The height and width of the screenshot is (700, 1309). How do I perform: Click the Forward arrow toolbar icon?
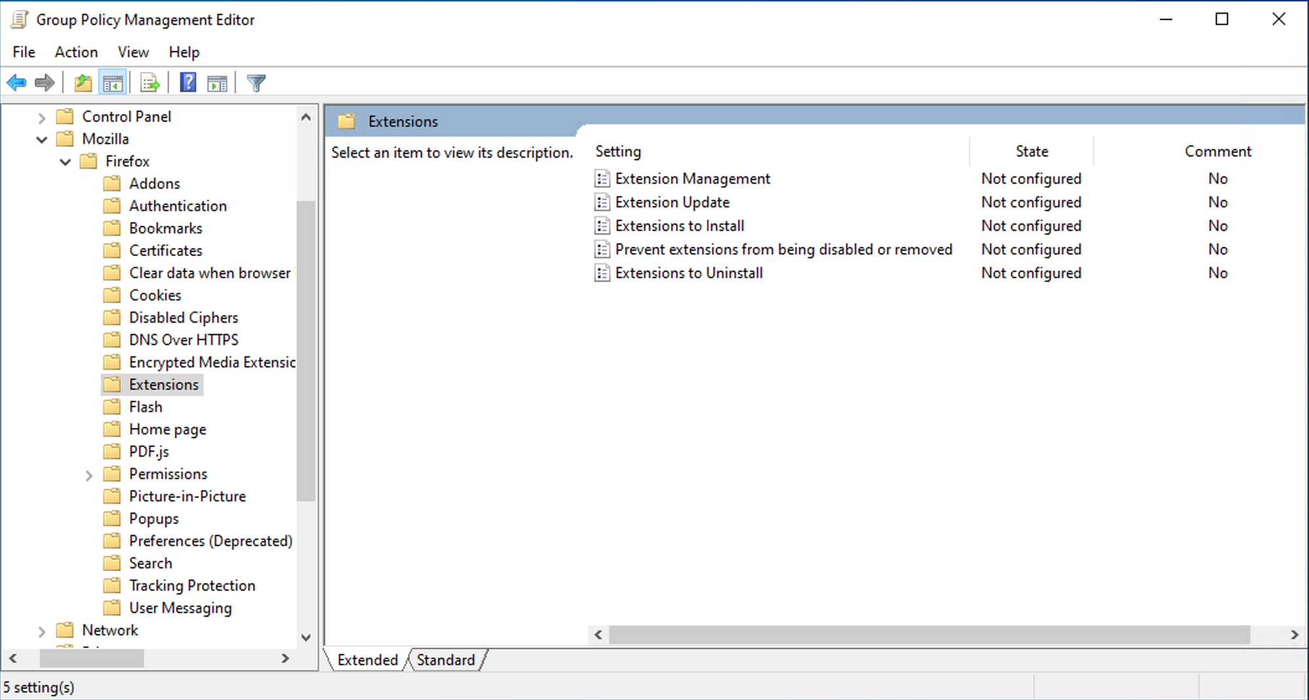45,83
